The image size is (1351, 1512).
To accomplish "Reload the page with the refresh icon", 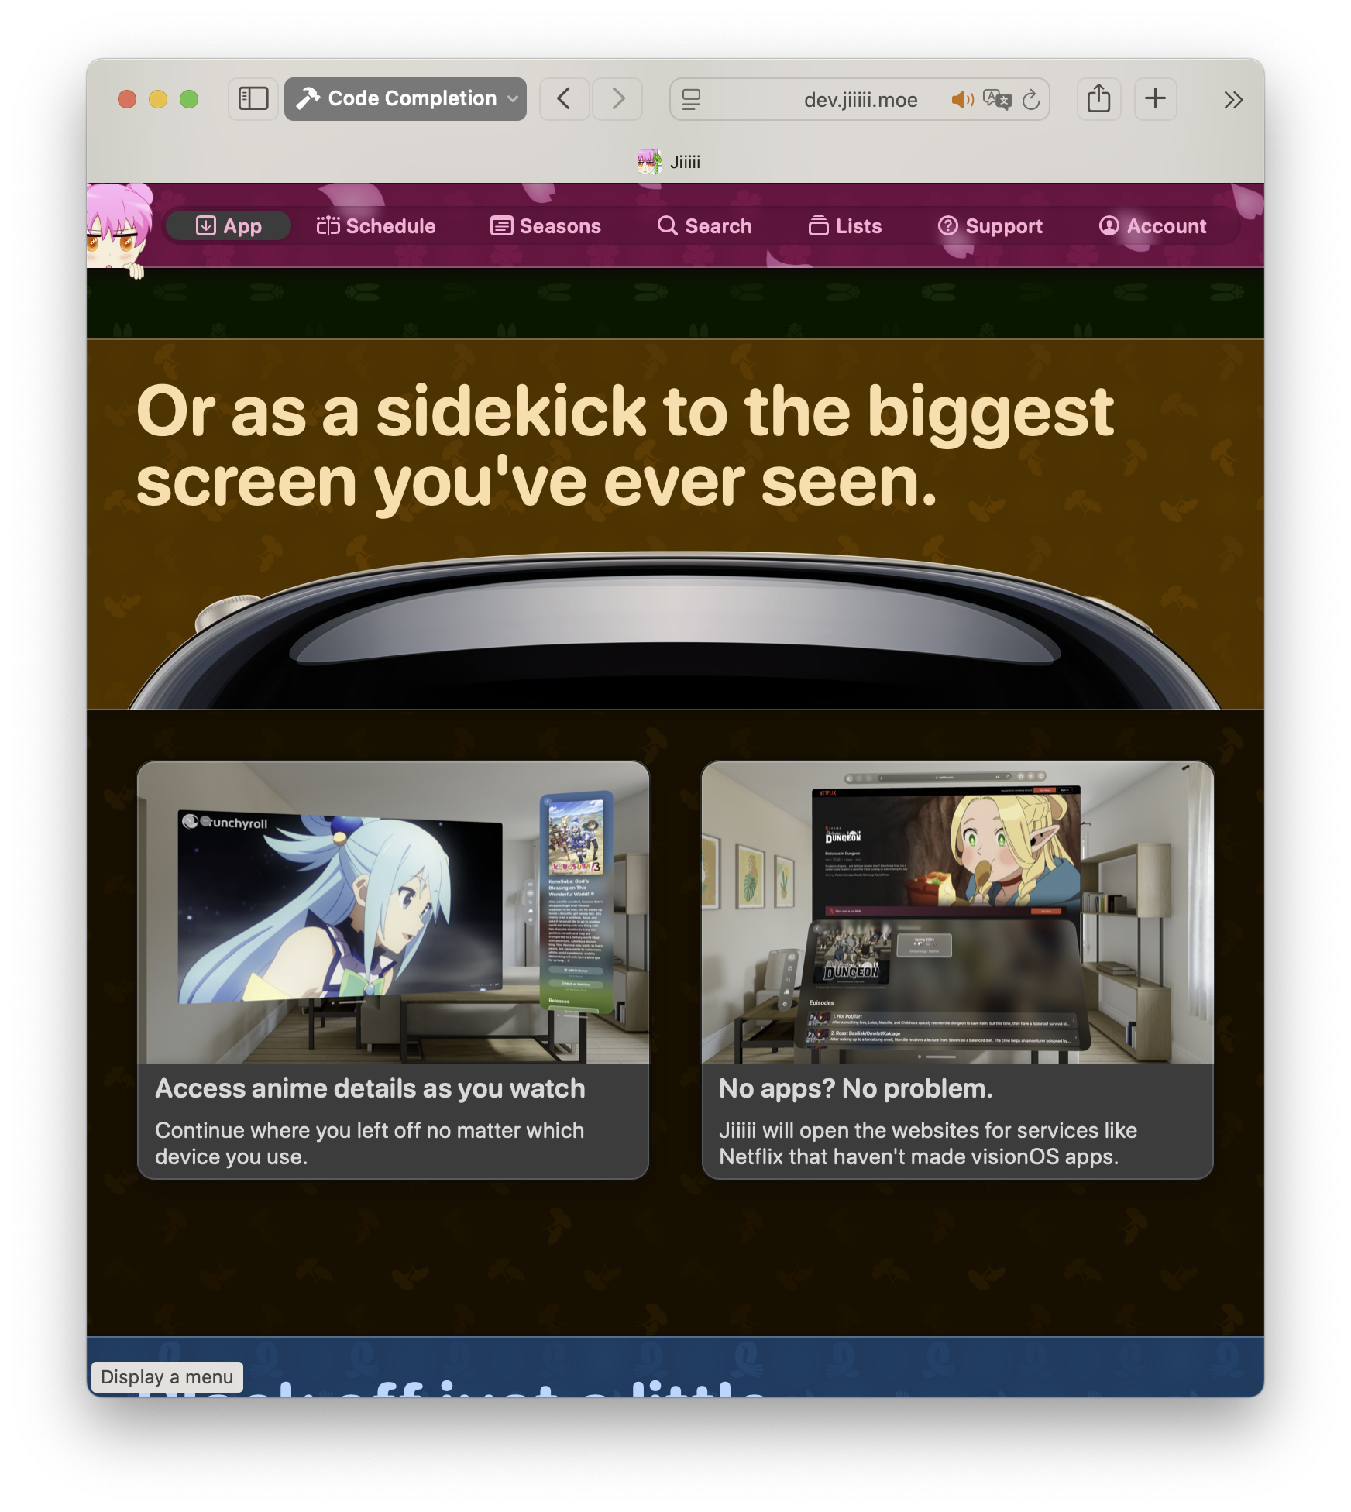I will tap(1031, 99).
